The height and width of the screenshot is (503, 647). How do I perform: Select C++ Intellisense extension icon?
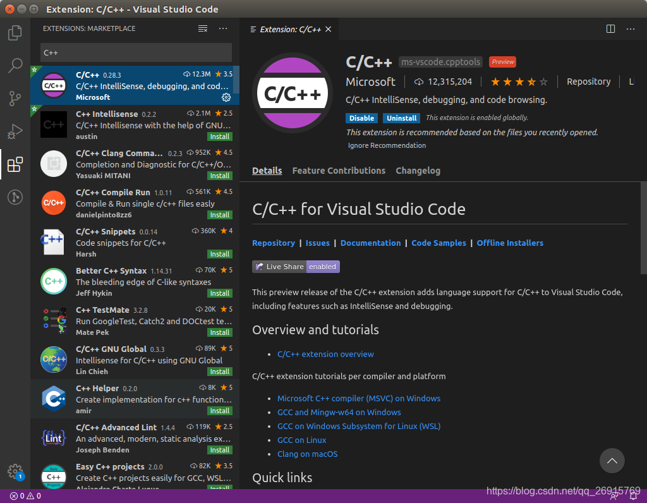(x=54, y=124)
